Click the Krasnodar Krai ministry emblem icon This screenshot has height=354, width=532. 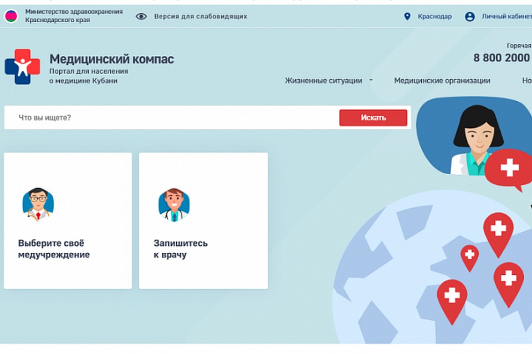[x=11, y=16]
